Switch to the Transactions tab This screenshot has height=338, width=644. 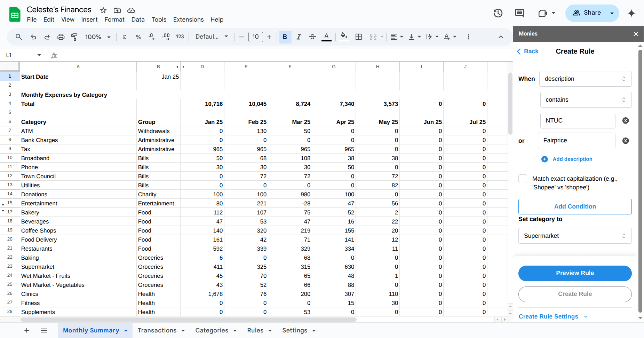(x=157, y=330)
